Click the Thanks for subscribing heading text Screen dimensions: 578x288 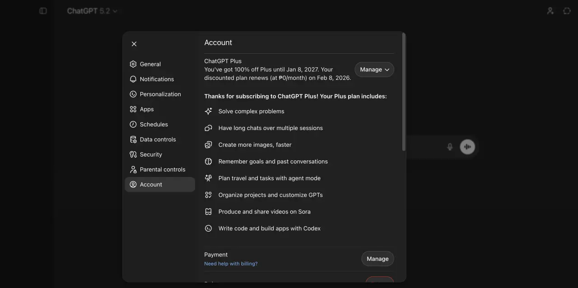(x=295, y=96)
